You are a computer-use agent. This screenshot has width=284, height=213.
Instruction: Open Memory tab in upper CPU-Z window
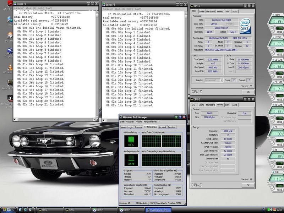tap(220, 11)
